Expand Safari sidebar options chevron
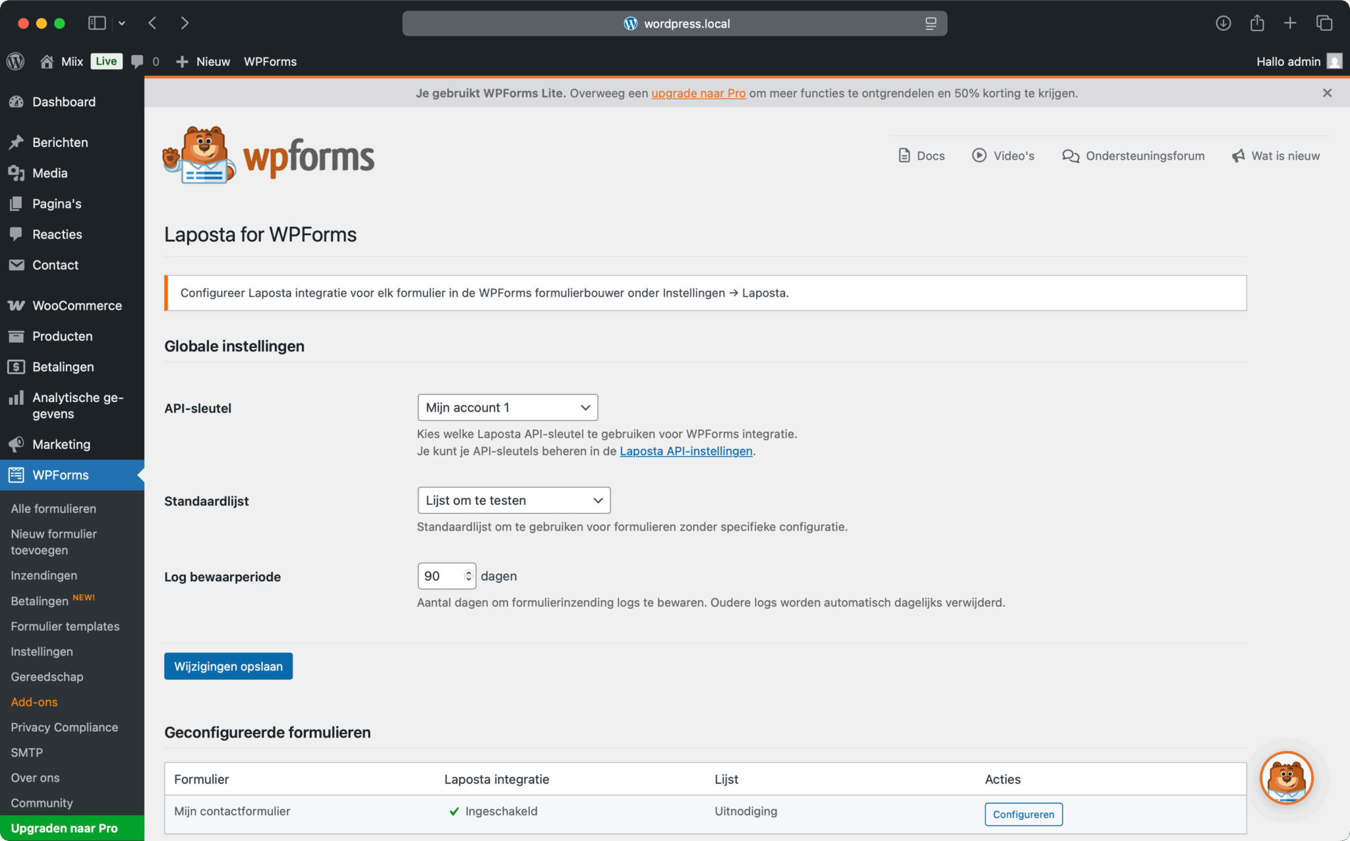Viewport: 1350px width, 841px height. [122, 23]
